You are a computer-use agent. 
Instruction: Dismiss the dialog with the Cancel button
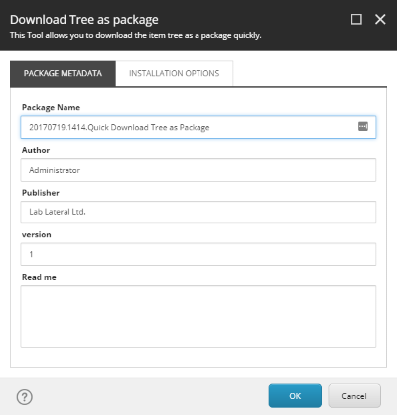coord(354,396)
